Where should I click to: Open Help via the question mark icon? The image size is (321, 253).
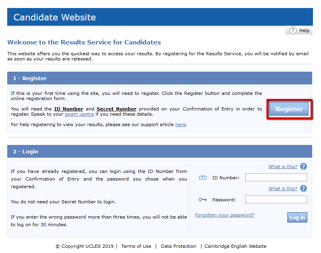[x=293, y=30]
